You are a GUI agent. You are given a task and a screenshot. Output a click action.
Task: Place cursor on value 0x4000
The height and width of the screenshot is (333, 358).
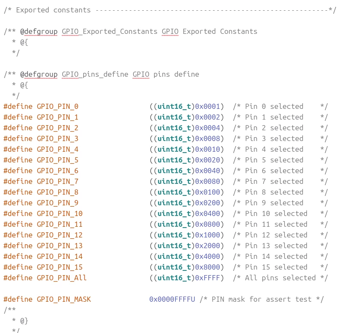click(x=207, y=256)
